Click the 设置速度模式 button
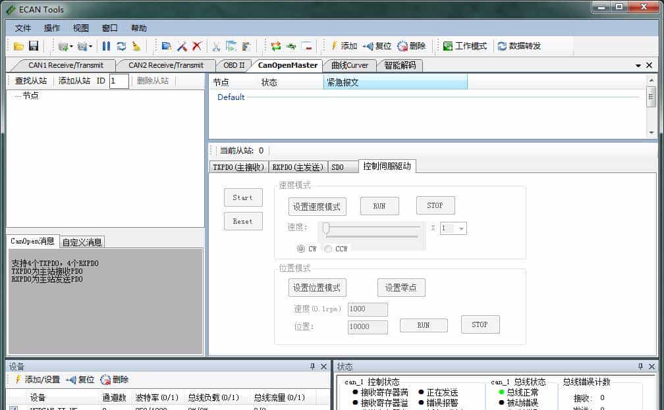Image resolution: width=664 pixels, height=410 pixels. pyautogui.click(x=317, y=207)
